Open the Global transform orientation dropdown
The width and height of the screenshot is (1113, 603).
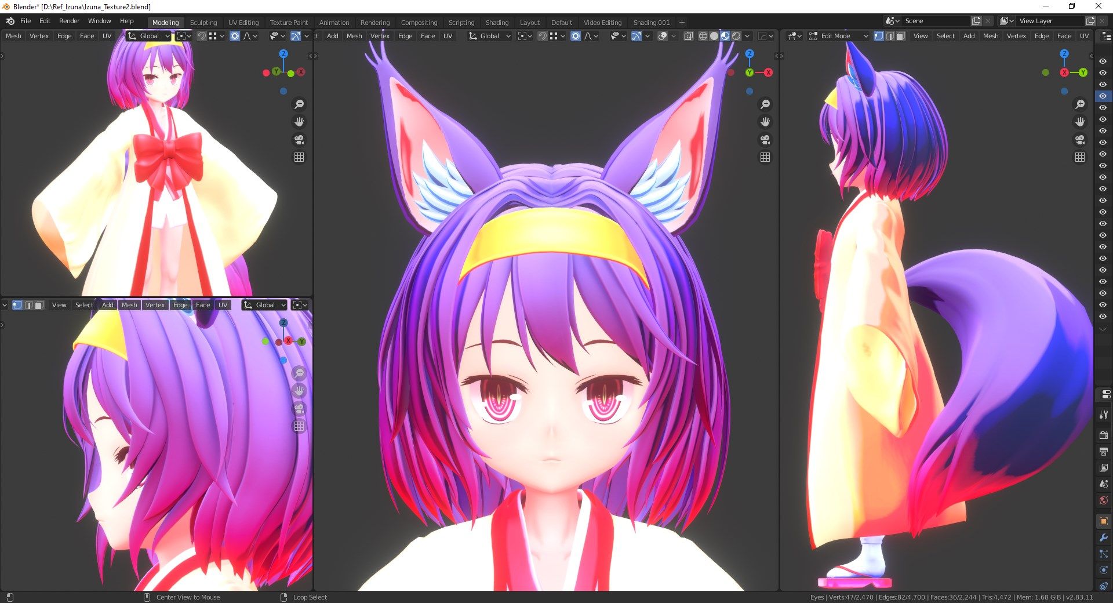click(x=489, y=36)
